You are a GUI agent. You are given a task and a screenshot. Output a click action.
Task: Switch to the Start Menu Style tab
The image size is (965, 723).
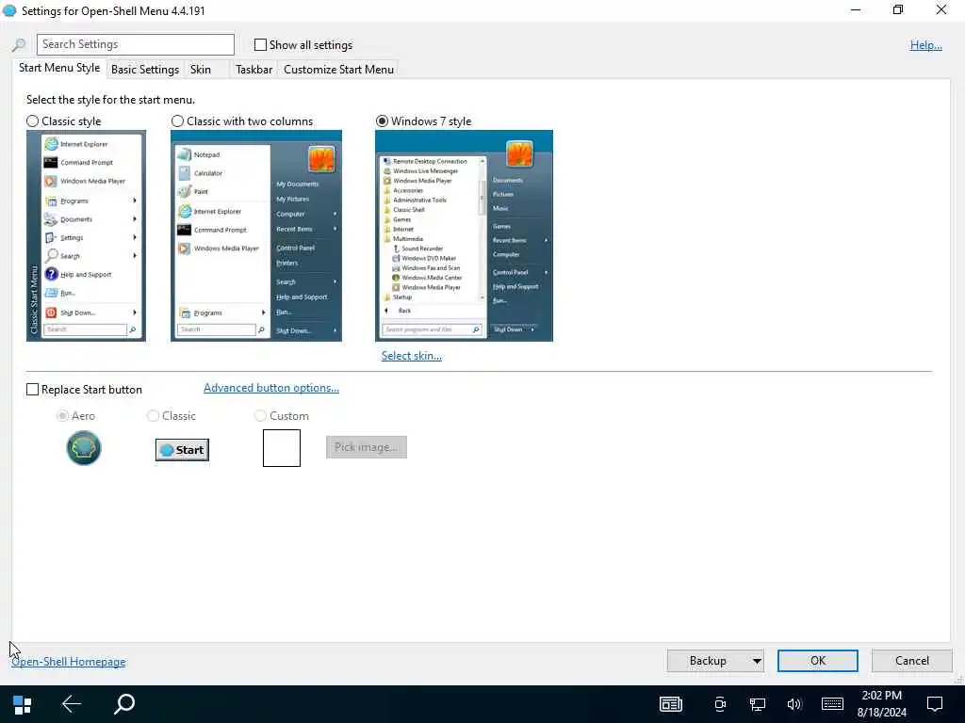[x=59, y=68]
